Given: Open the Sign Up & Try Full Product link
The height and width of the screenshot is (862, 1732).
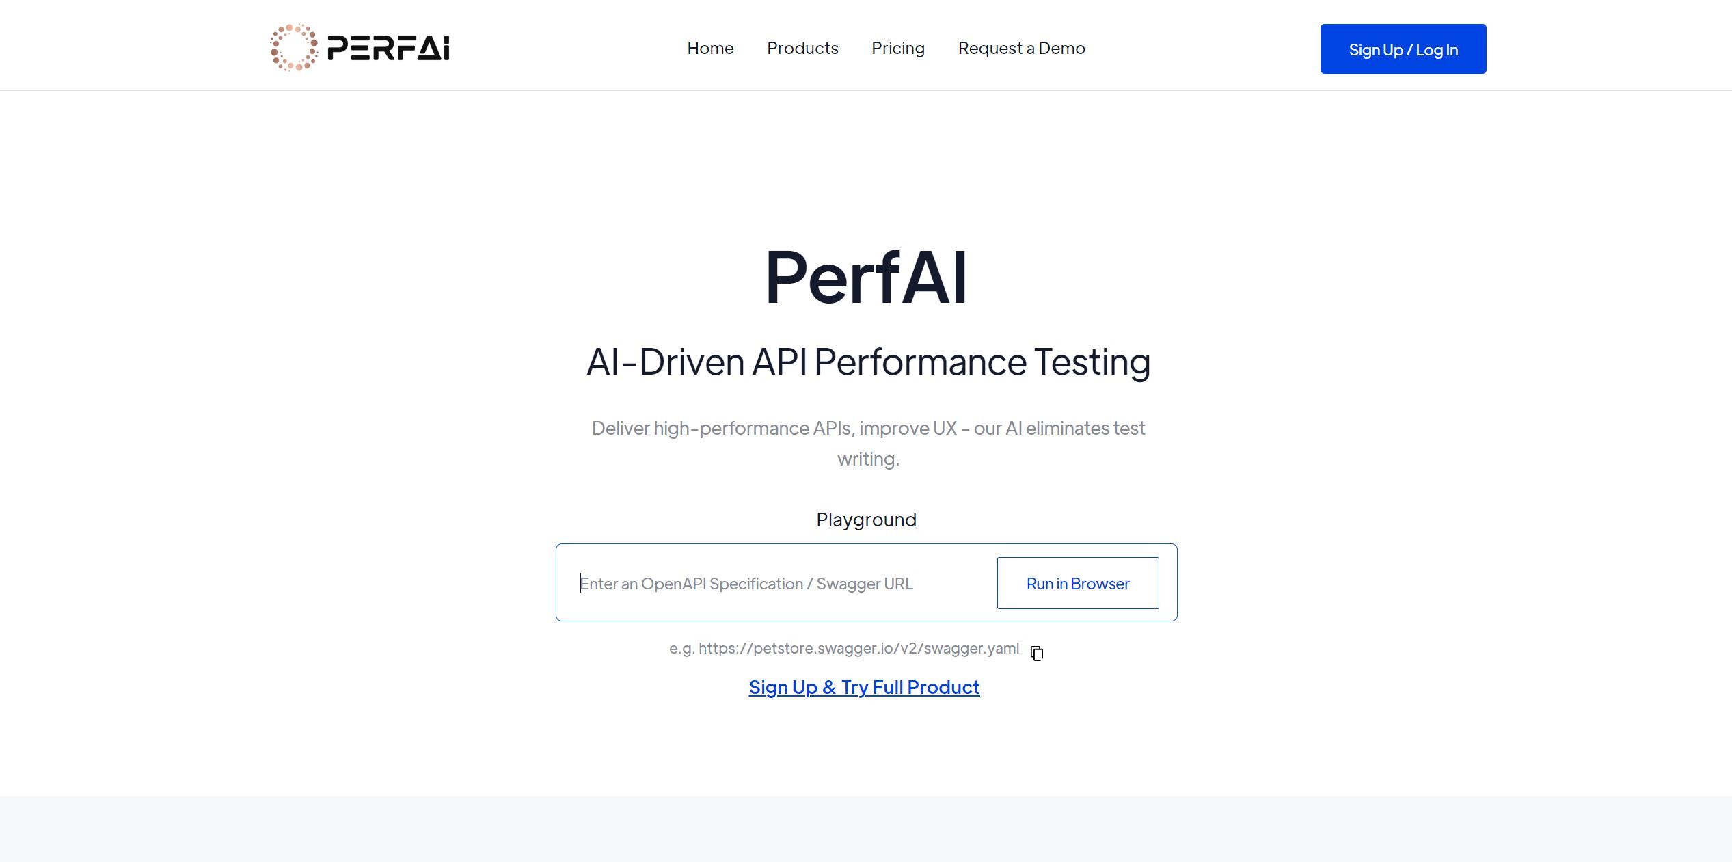Looking at the screenshot, I should pyautogui.click(x=864, y=687).
